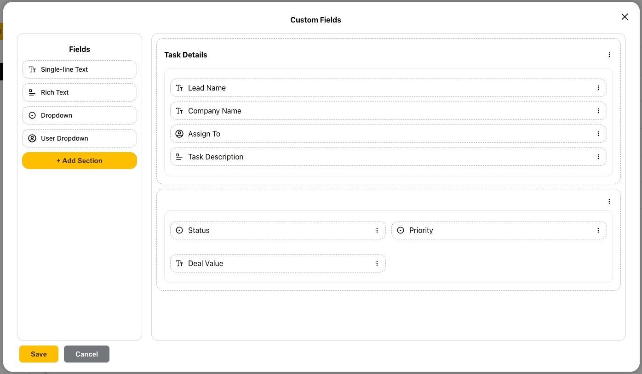Select the Status dropdown field

tap(271, 230)
